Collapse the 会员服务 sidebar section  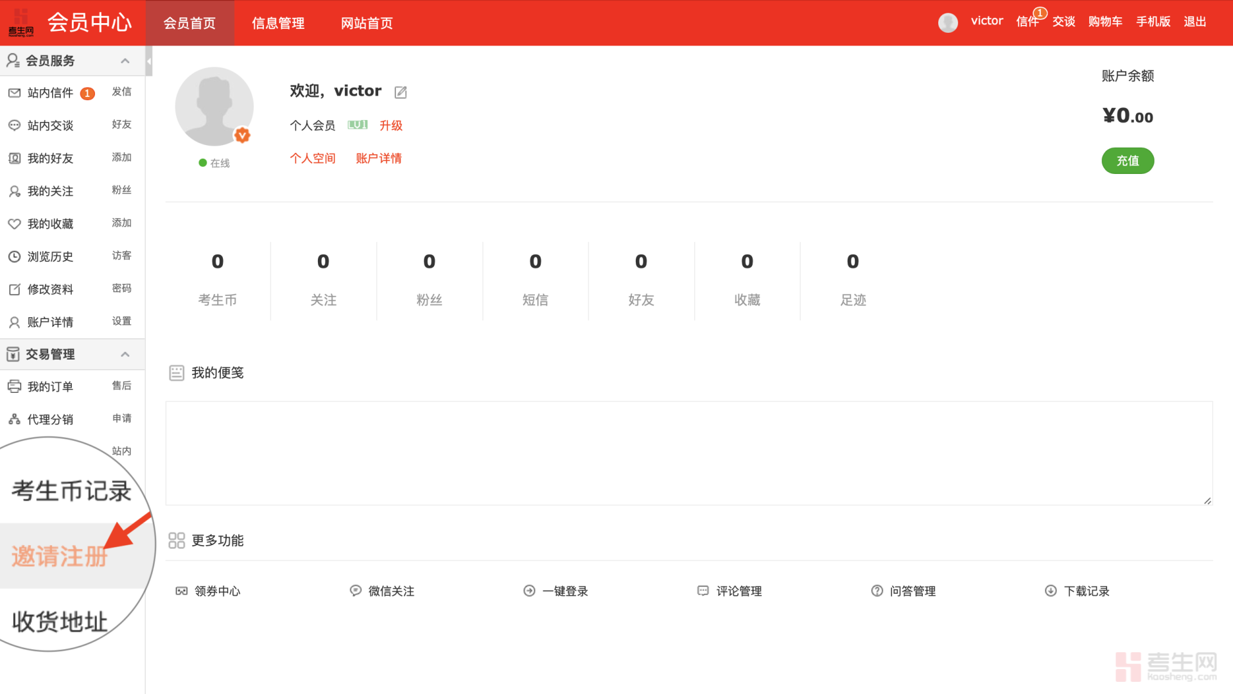click(x=125, y=61)
